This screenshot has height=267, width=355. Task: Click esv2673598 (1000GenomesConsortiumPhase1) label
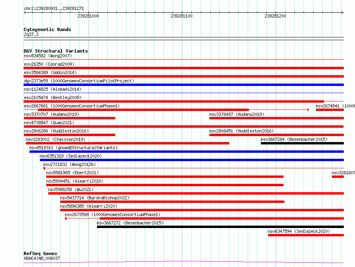[x=112, y=214]
